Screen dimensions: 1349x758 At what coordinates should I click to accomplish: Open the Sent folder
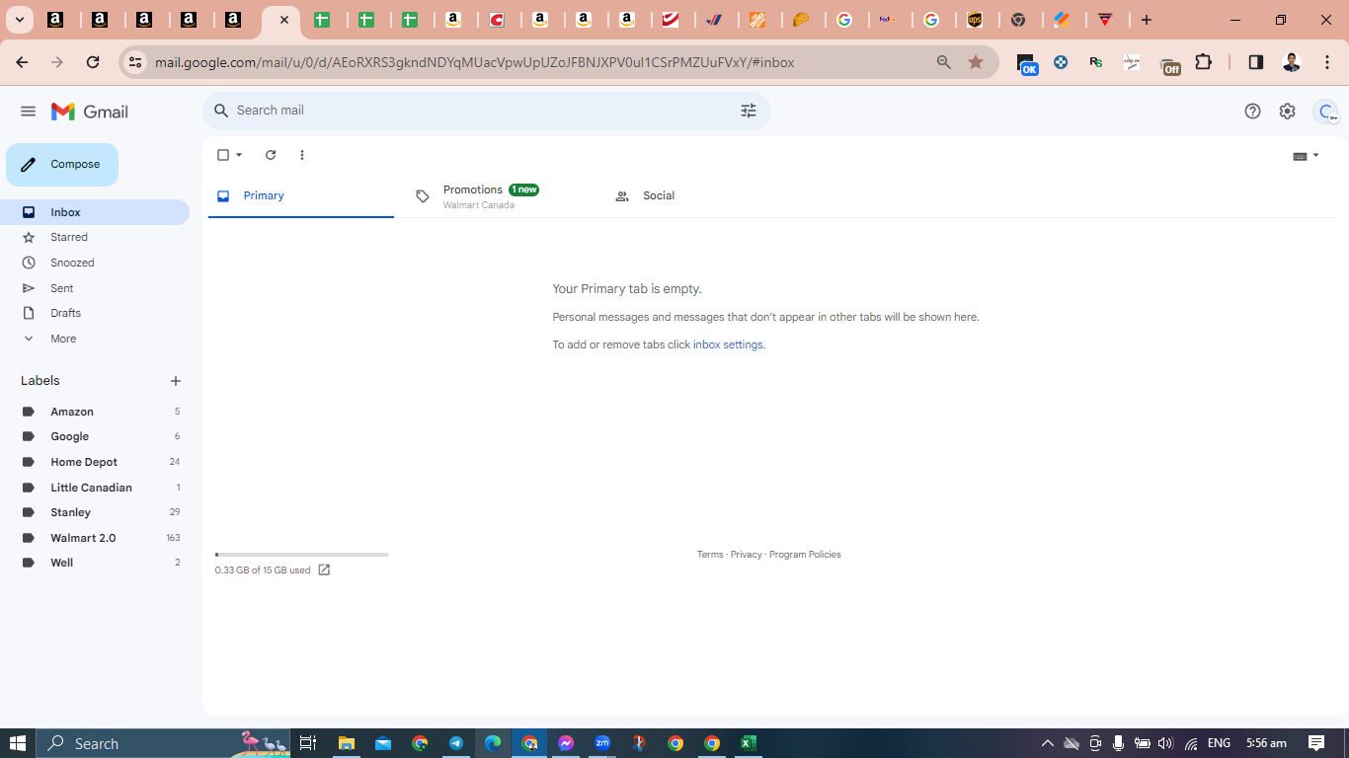[x=95, y=288]
